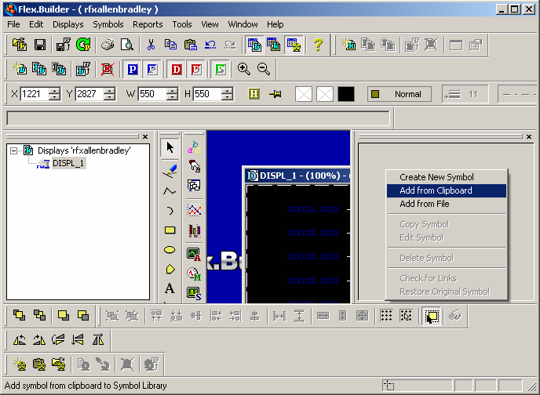
Task: Toggle the blue P button
Action: tap(132, 69)
